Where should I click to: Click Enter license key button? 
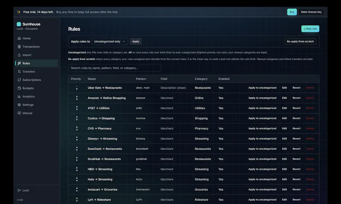point(311,12)
